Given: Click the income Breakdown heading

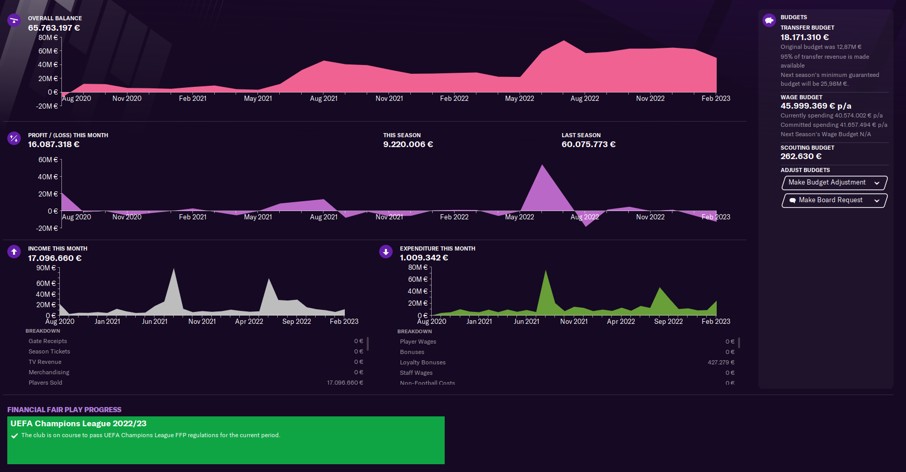Looking at the screenshot, I should [43, 331].
